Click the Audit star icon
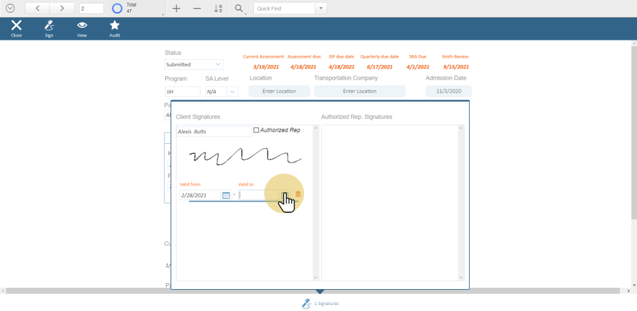The width and height of the screenshot is (637, 311). point(115,26)
